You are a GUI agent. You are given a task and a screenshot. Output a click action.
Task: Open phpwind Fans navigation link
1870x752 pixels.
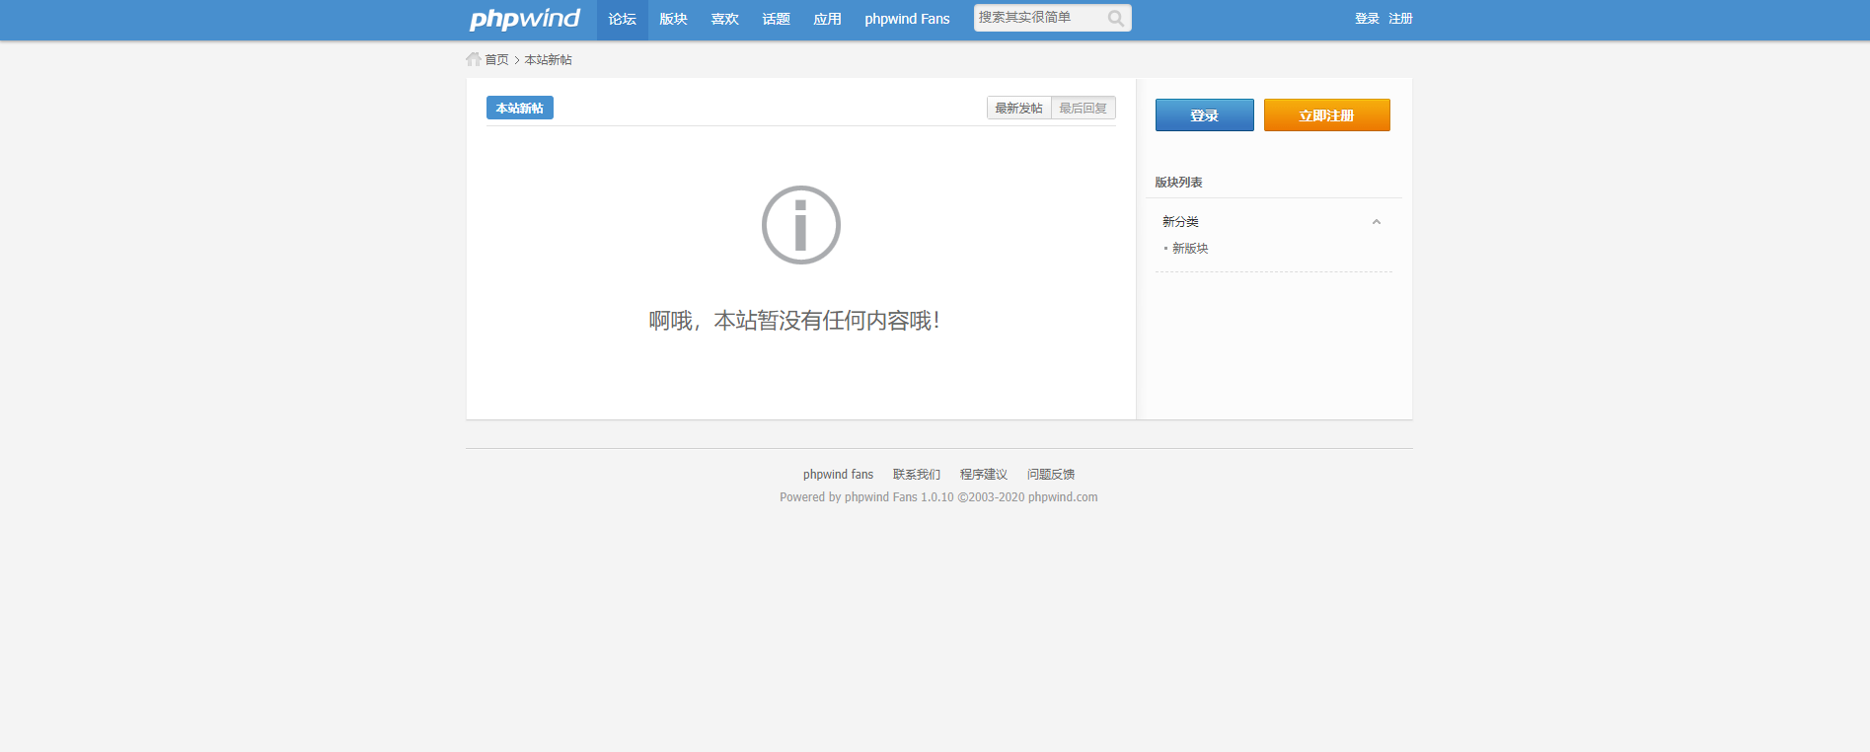tap(907, 19)
